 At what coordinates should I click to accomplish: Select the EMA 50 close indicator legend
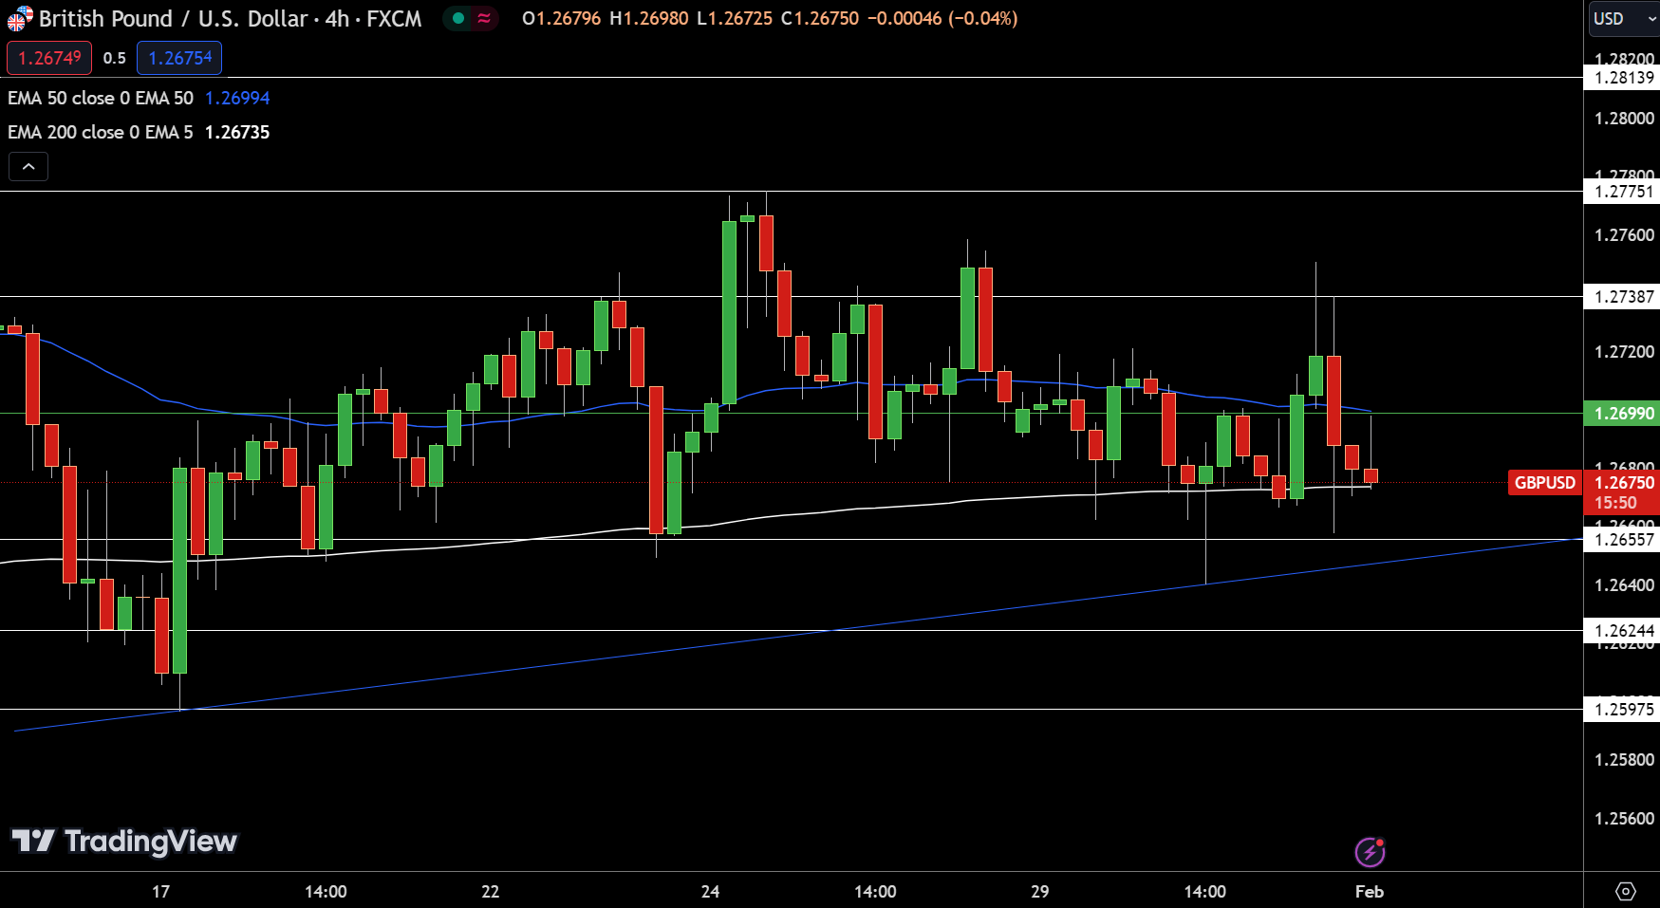point(101,98)
